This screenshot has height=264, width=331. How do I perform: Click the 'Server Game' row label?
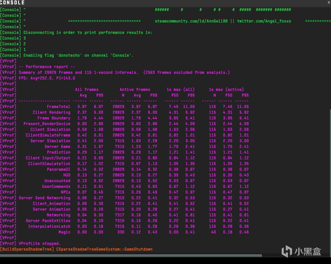[57, 147]
